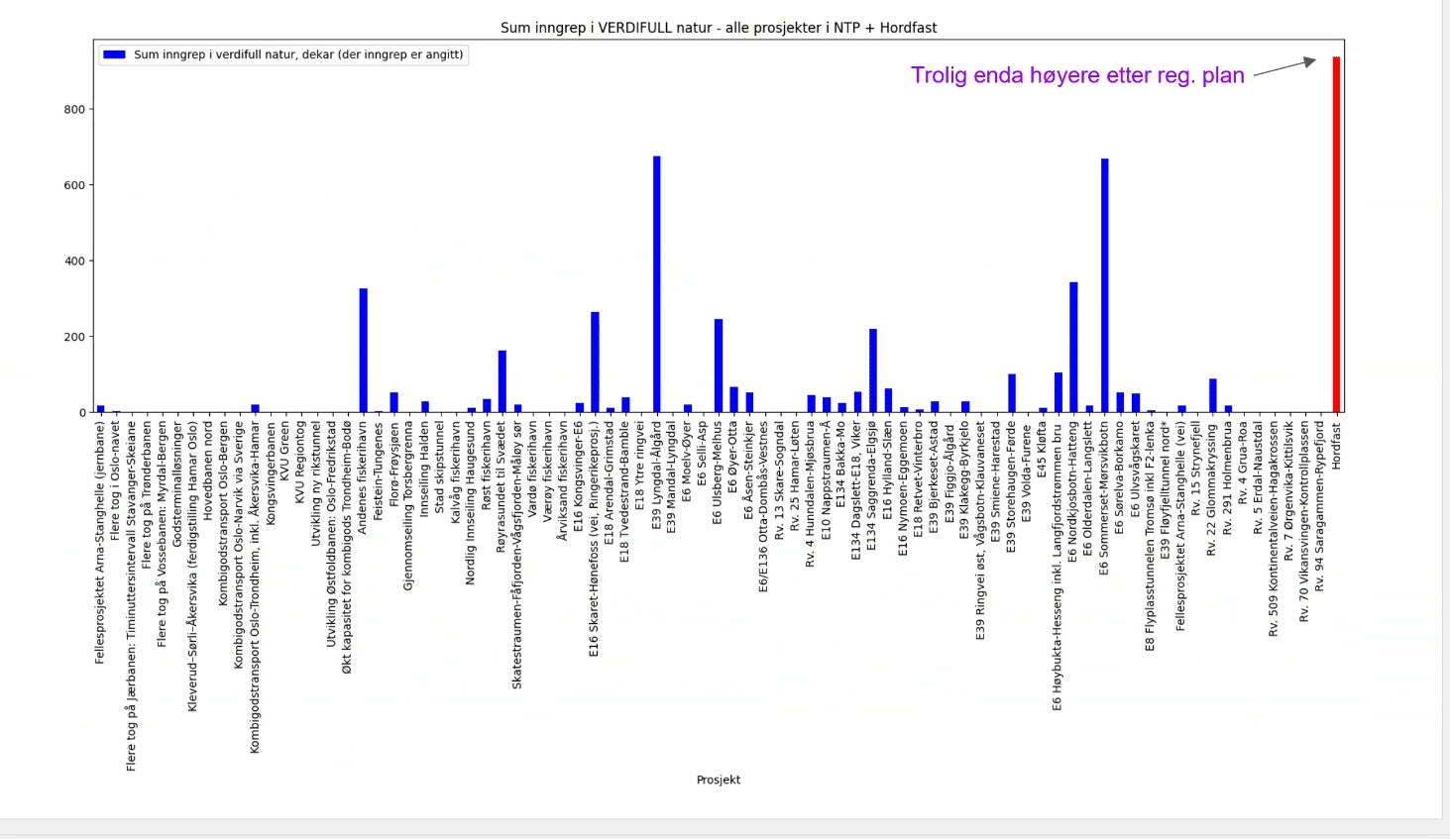
Task: Select the E6 Sommerset-Mørsvikbotn bar
Action: point(1104,285)
